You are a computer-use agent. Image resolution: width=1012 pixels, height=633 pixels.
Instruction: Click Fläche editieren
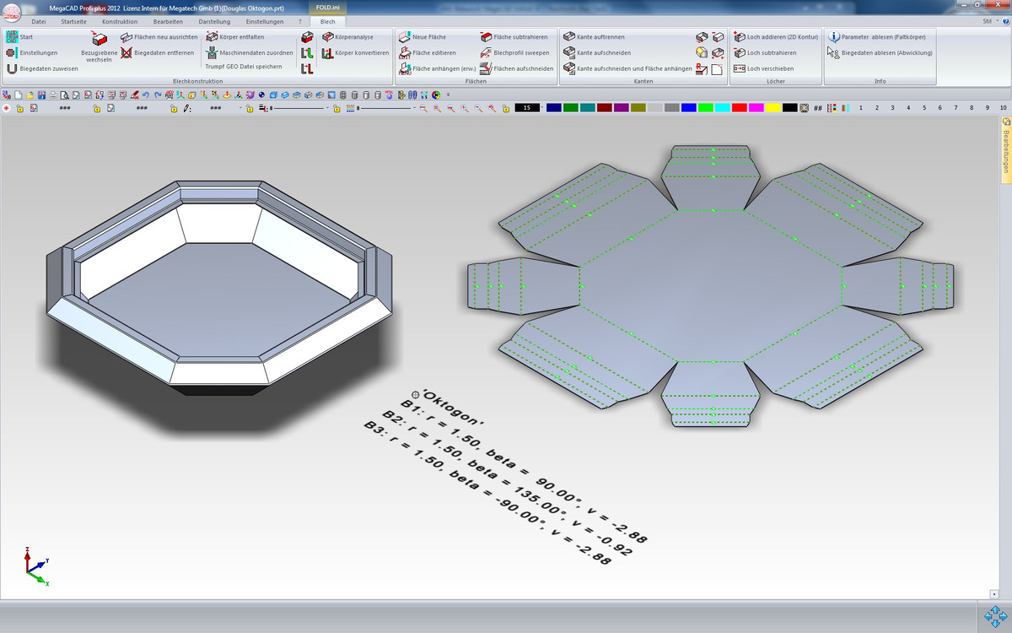[x=428, y=52]
